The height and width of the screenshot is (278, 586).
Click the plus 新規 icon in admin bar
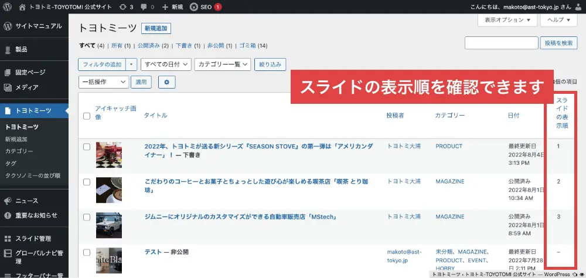pyautogui.click(x=166, y=6)
